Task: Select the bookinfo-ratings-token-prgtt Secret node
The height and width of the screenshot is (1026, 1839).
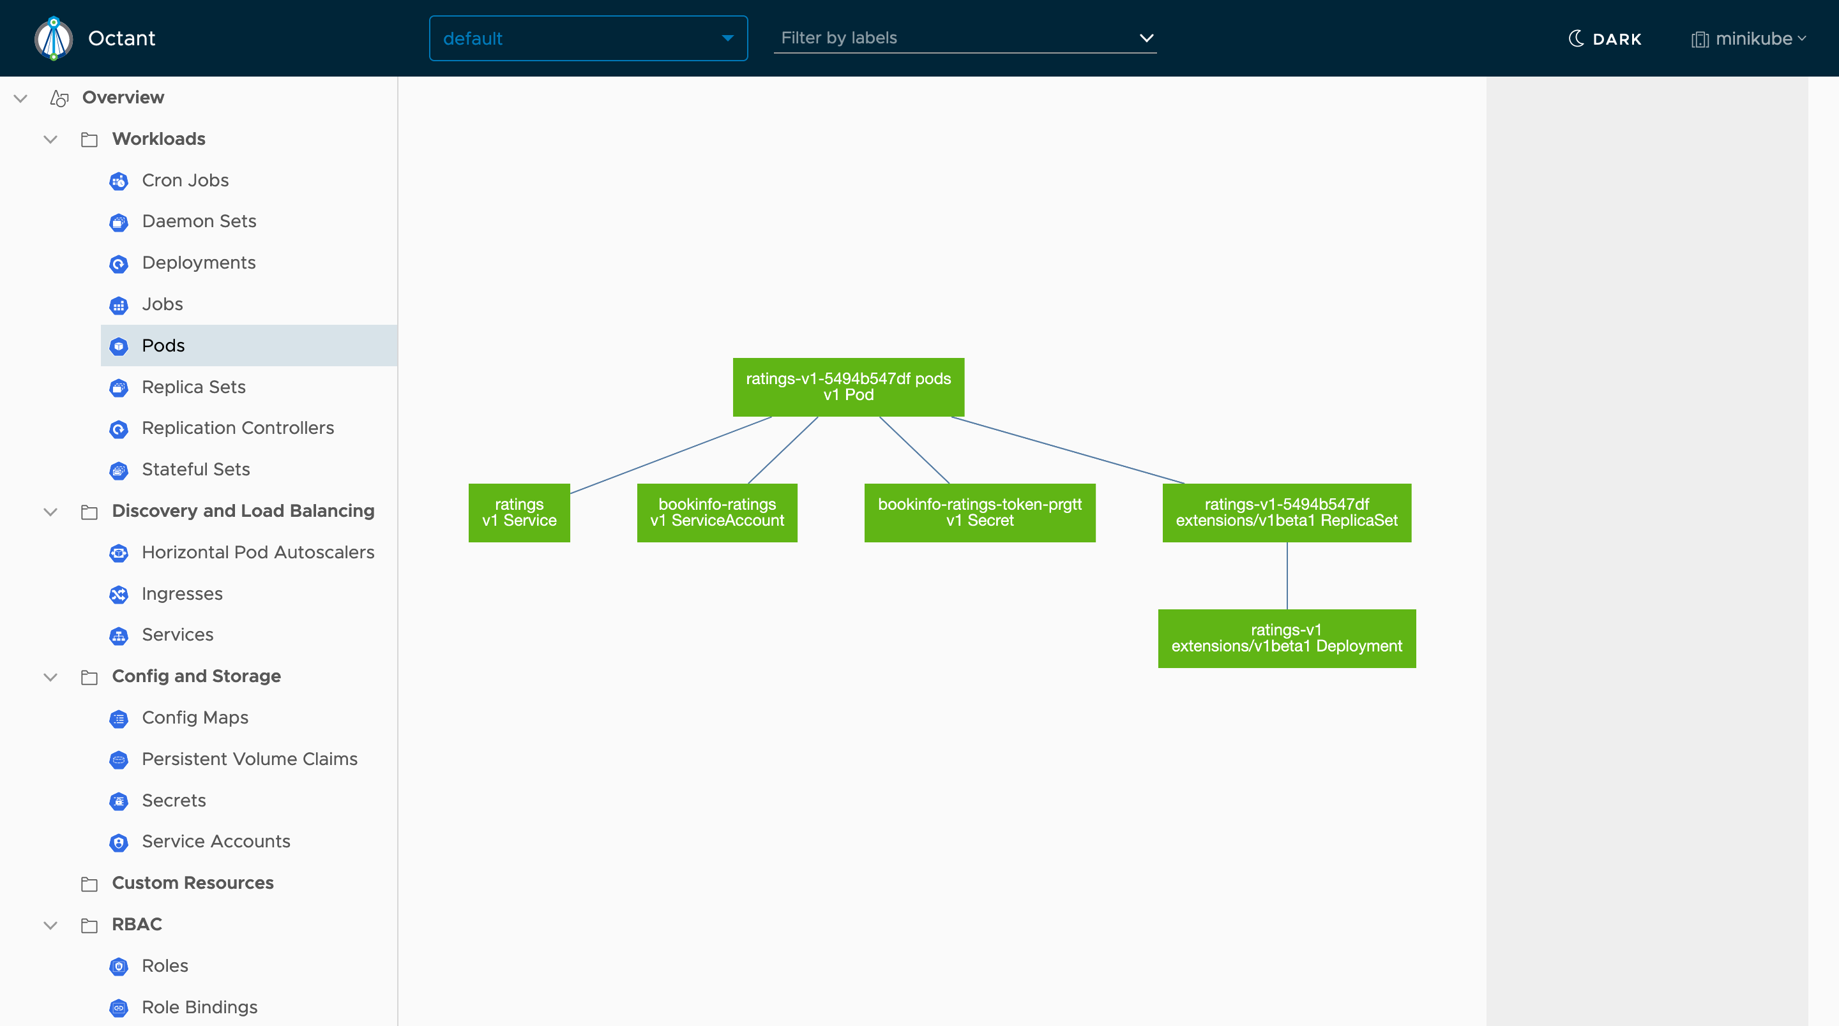Action: coord(979,512)
